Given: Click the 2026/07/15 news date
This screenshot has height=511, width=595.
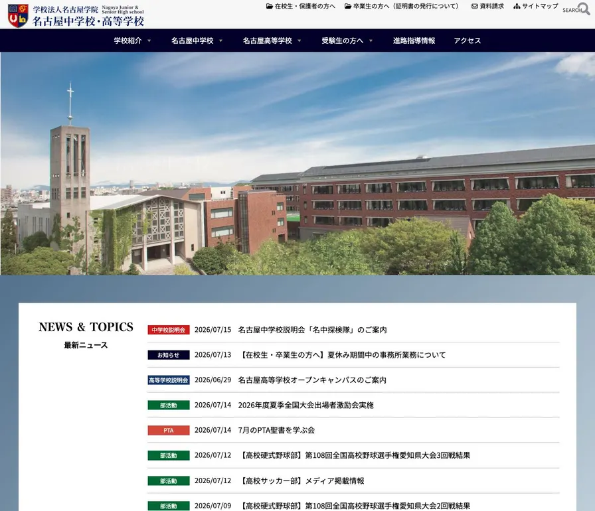Looking at the screenshot, I should pyautogui.click(x=213, y=330).
